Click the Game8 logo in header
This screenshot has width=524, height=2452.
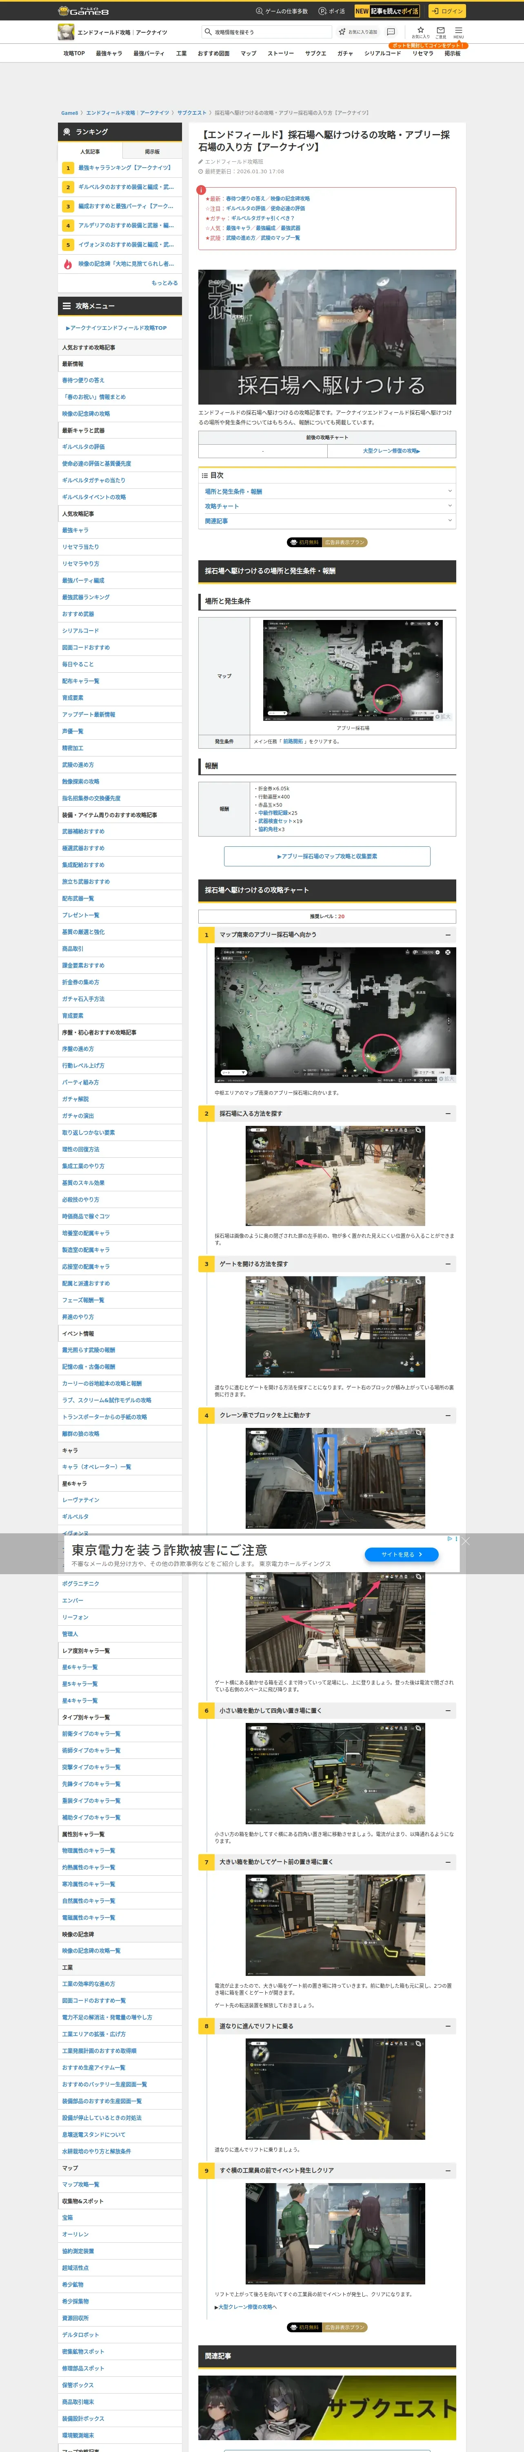pyautogui.click(x=84, y=11)
